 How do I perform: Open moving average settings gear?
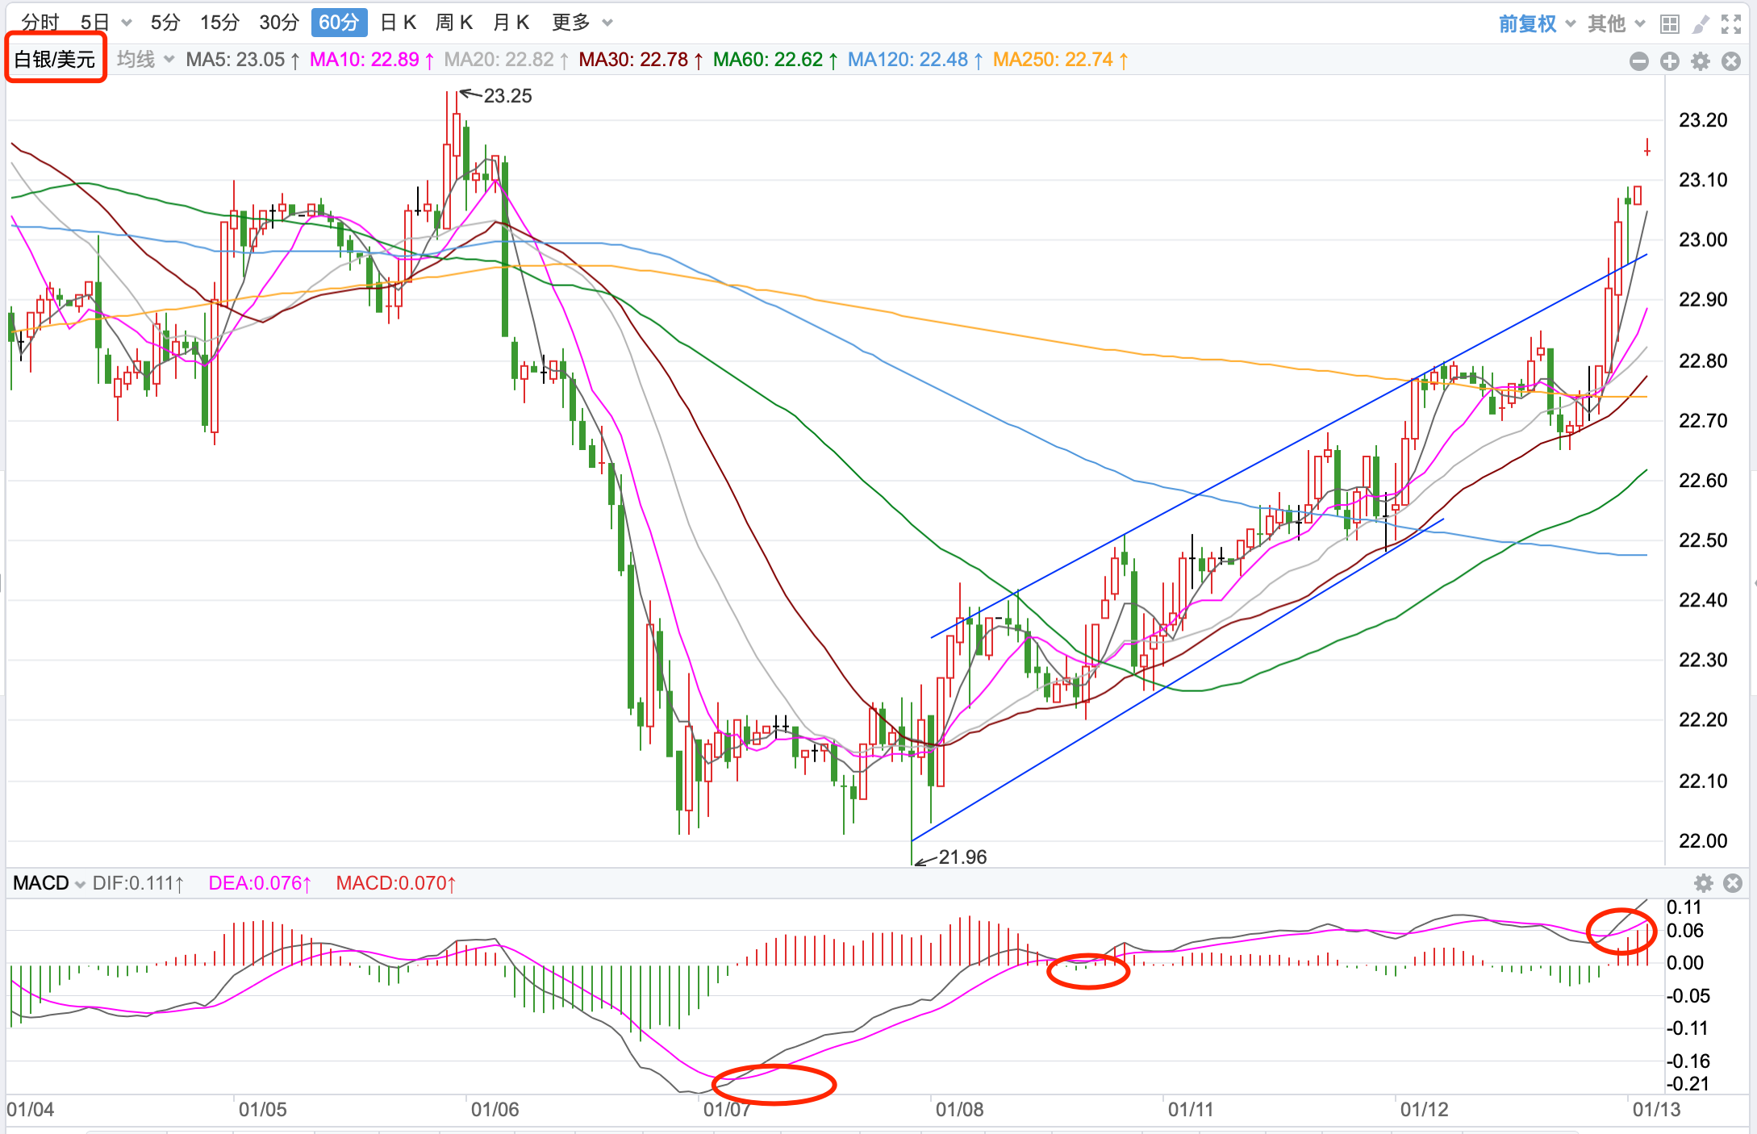tap(1700, 61)
